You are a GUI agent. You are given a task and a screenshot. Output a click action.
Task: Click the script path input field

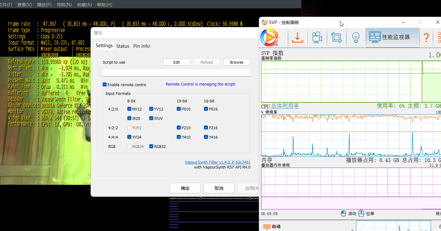click(176, 73)
